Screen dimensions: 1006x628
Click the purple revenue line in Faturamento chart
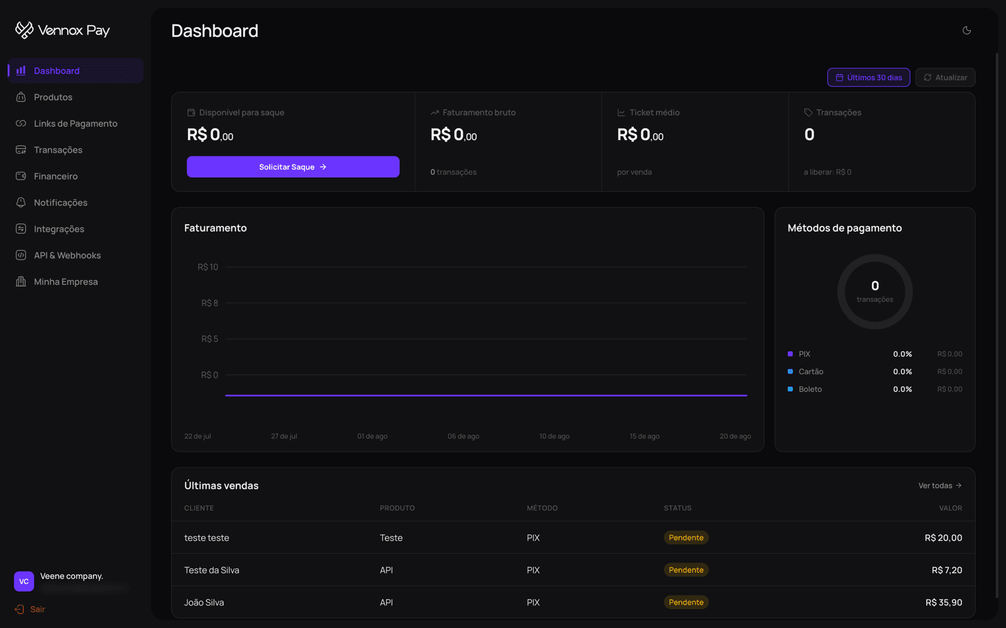pyautogui.click(x=486, y=396)
